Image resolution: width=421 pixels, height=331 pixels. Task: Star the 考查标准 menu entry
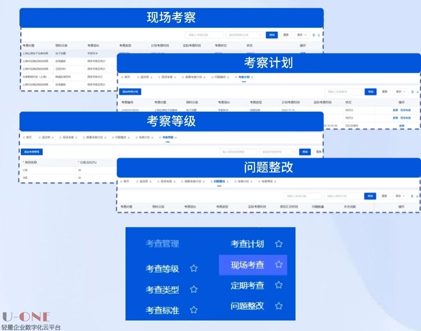point(194,310)
